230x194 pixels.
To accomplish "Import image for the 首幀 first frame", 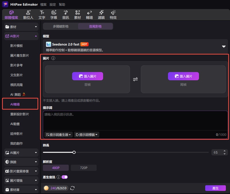I will (88, 76).
